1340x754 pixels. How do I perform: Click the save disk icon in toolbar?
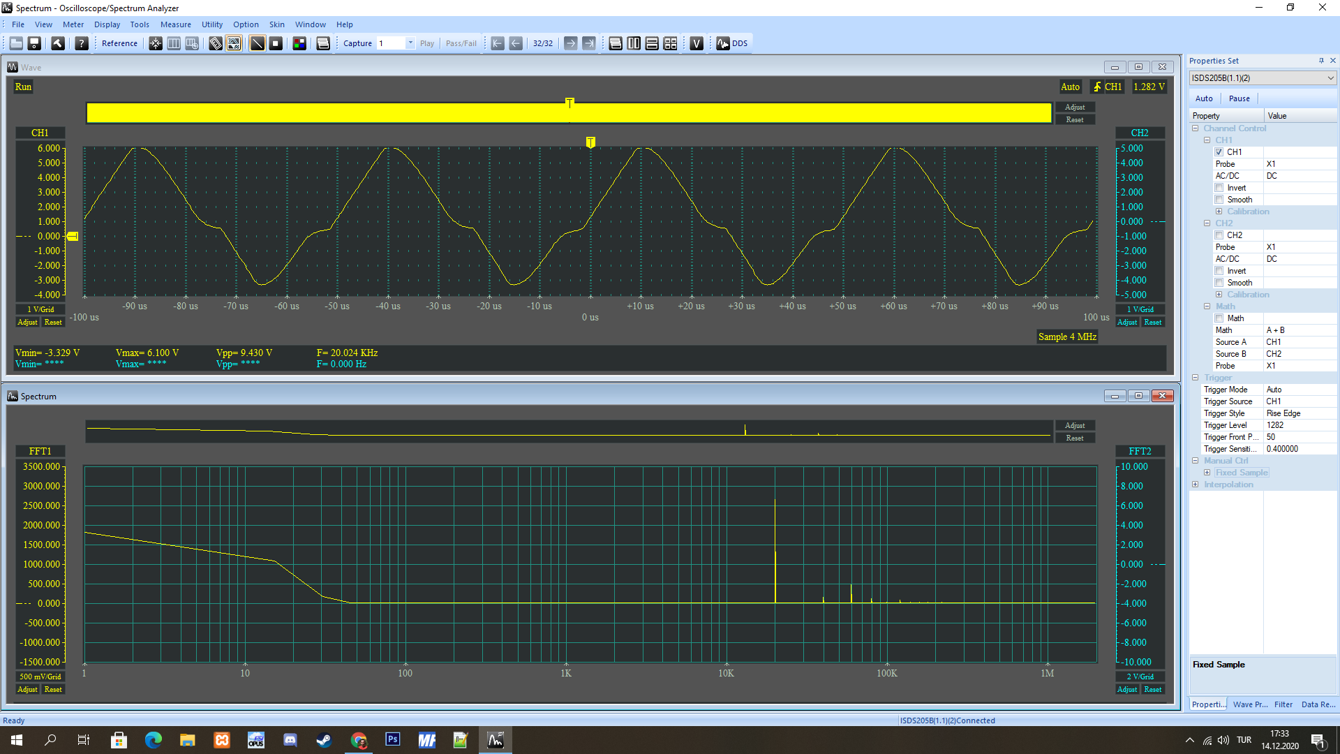[34, 43]
